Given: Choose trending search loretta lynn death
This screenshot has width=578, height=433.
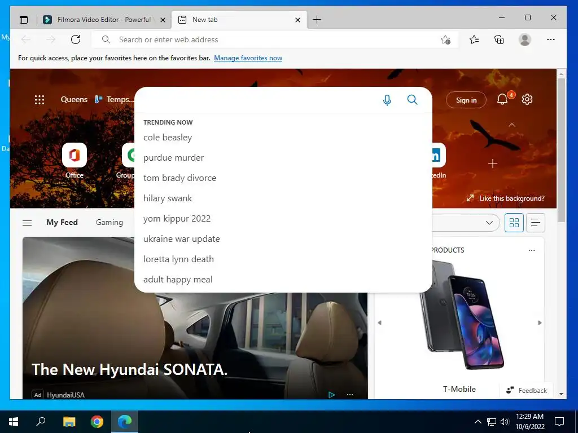Looking at the screenshot, I should point(178,259).
